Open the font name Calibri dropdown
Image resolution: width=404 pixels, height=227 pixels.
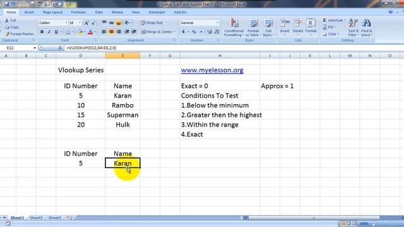[x=66, y=23]
